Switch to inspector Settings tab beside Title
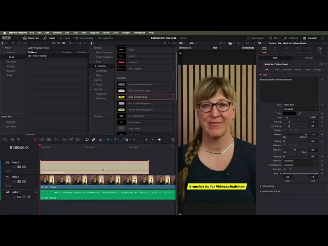This screenshot has width=328, height=246. [x=309, y=58]
